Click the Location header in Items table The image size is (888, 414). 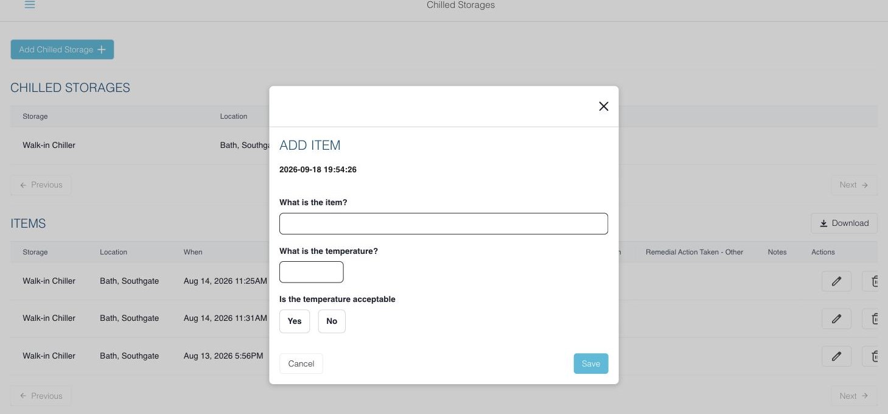click(113, 252)
